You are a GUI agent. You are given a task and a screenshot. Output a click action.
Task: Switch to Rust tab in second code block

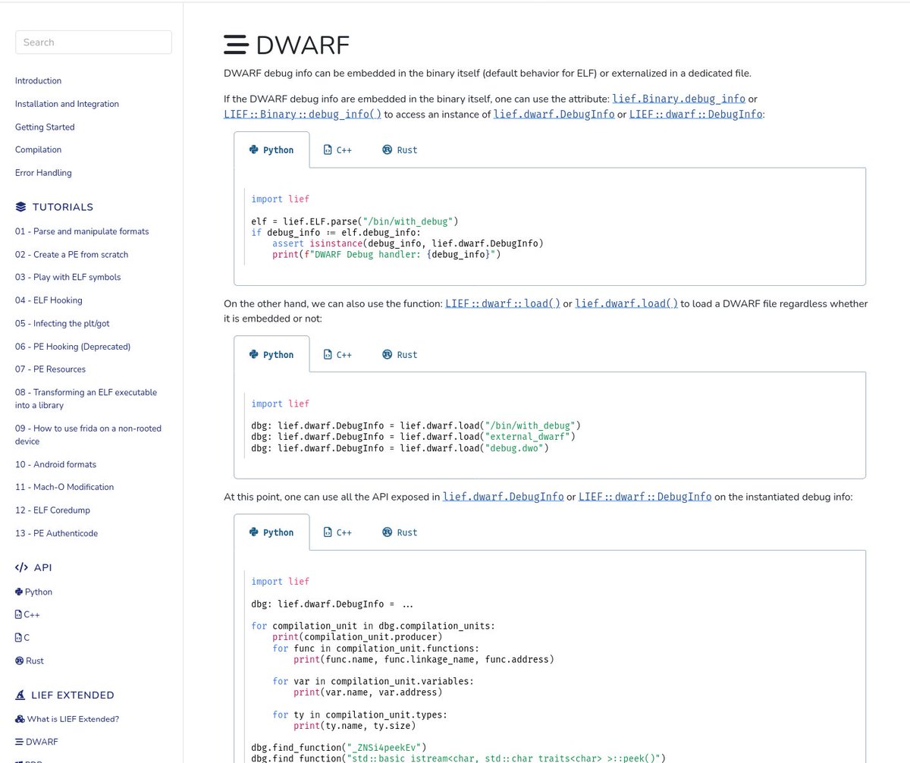[x=400, y=354]
